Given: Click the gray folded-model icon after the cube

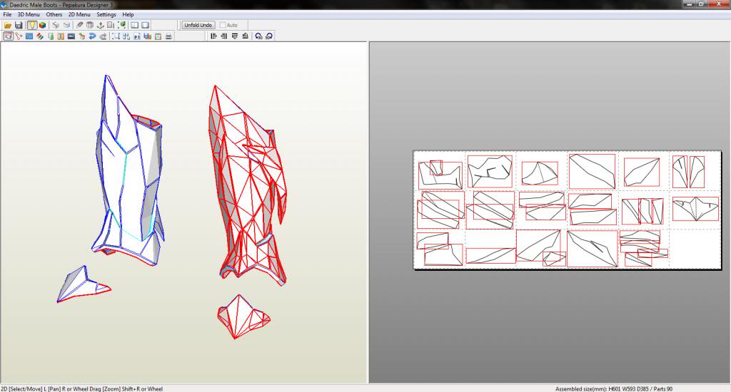Looking at the screenshot, I should 56,25.
